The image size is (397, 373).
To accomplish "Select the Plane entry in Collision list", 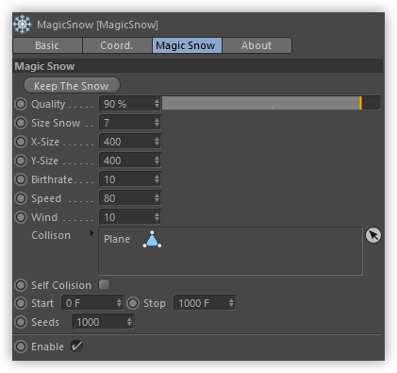I will pyautogui.click(x=117, y=239).
